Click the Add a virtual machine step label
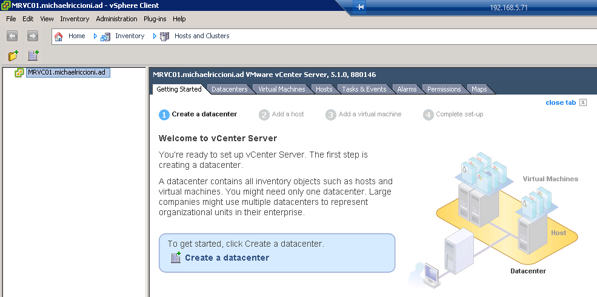Image resolution: width=597 pixels, height=297 pixels. coord(370,114)
